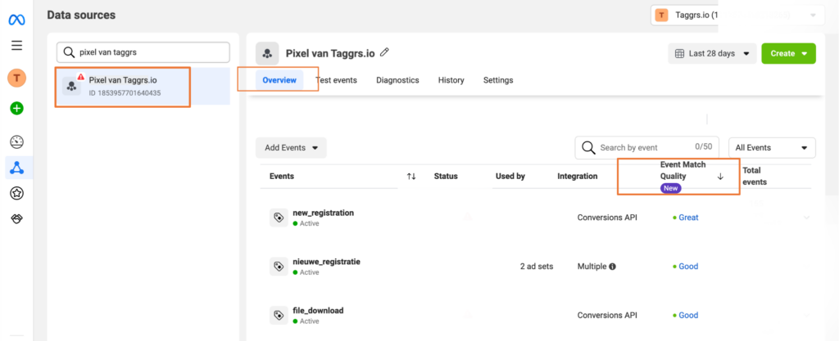This screenshot has width=839, height=341.
Task: Click the Multiple integration text
Action: (x=592, y=267)
